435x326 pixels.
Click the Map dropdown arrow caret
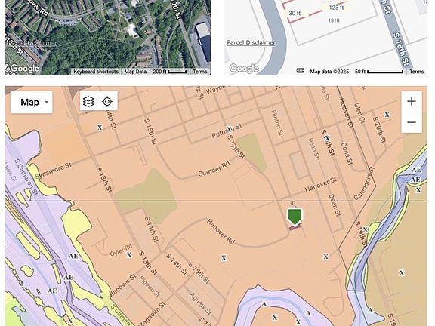47,102
